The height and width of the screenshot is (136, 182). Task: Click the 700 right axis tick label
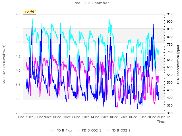tap(170, 52)
